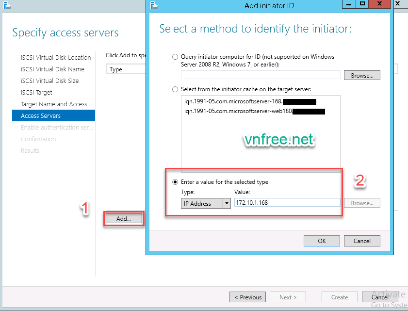Select iqn server-web180 initiator from cache list
408x311 pixels.
(x=238, y=111)
